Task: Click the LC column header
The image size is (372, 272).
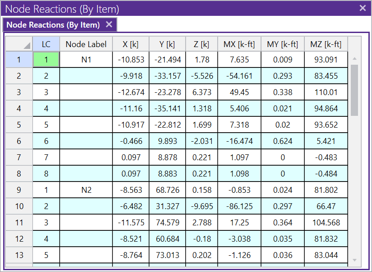Action: pyautogui.click(x=46, y=44)
